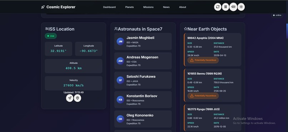Toggle light theme with the sun icon
The image size is (288, 132).
coord(241,7)
